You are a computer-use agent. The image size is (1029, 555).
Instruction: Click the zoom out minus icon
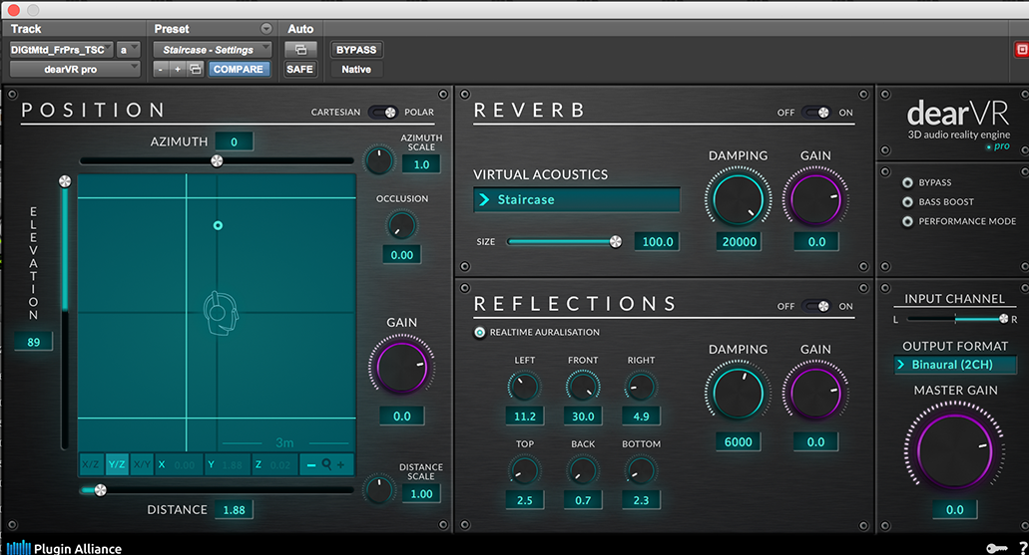311,464
